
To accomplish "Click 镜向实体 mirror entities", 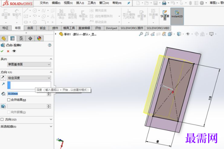I will coord(98,10).
